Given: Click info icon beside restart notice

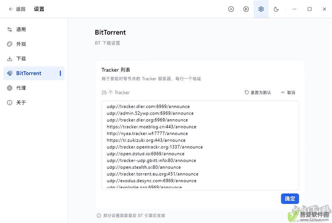Looking at the screenshot, I should 99,215.
